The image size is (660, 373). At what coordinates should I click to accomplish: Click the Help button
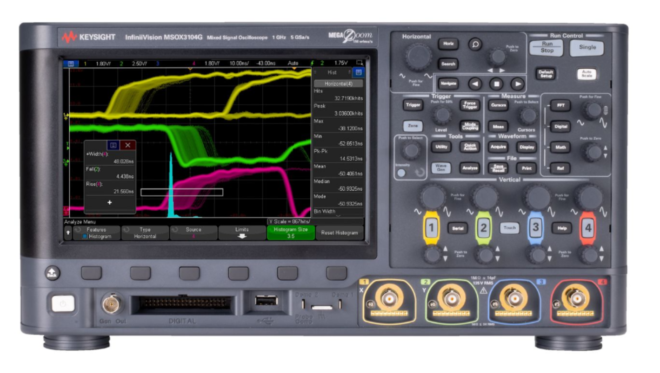(561, 228)
